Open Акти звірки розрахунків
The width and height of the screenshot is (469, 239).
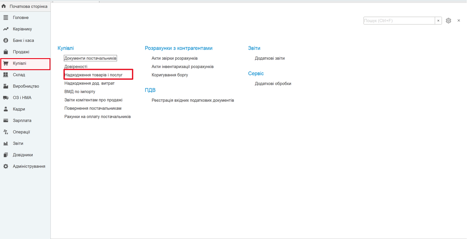175,58
